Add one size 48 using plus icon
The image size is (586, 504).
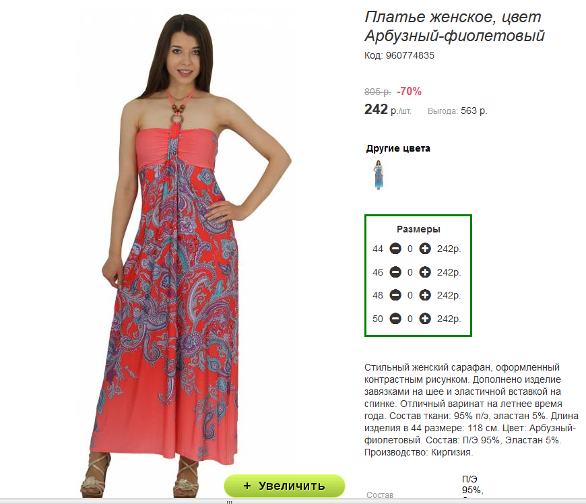[425, 295]
